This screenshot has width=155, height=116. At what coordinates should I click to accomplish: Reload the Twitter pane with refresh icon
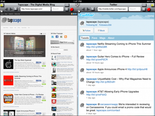144,9
